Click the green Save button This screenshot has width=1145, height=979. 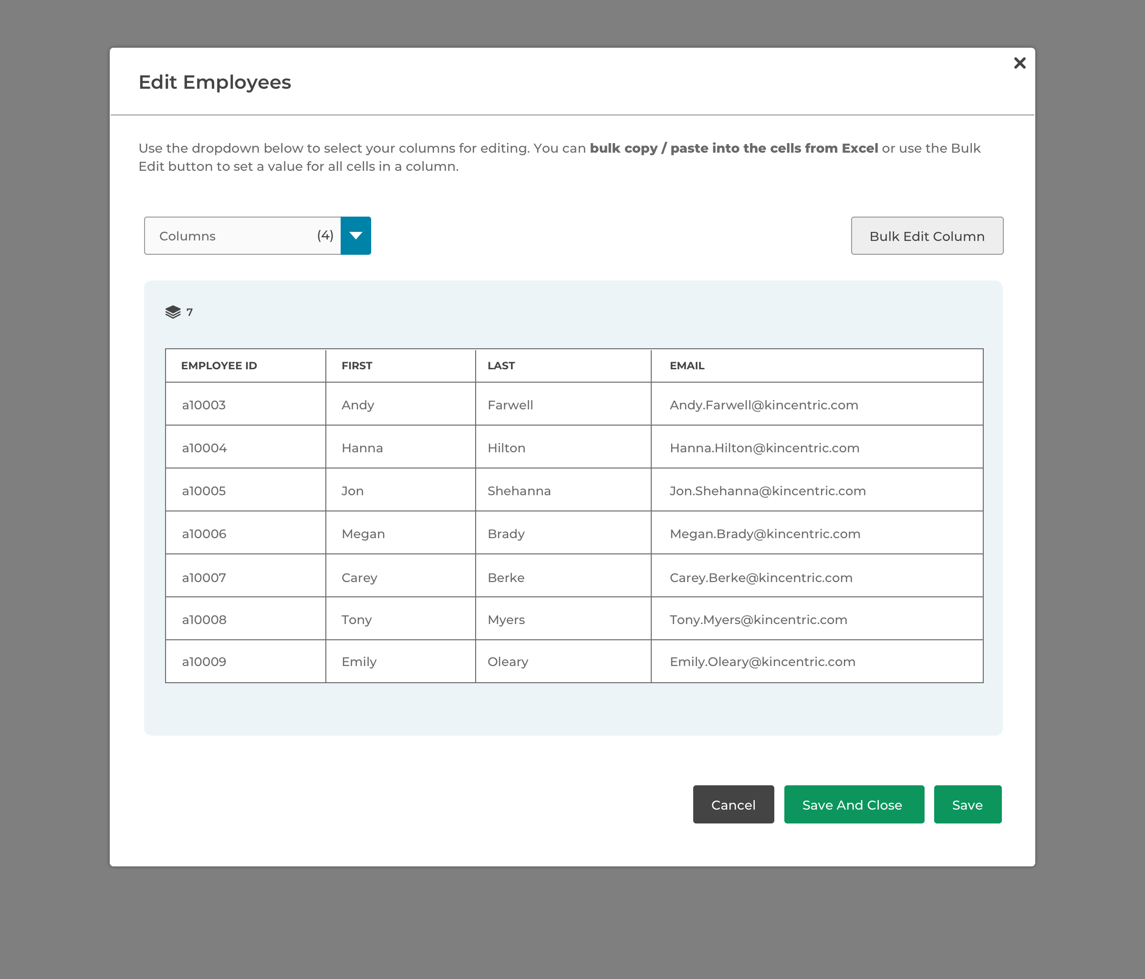[x=967, y=804]
